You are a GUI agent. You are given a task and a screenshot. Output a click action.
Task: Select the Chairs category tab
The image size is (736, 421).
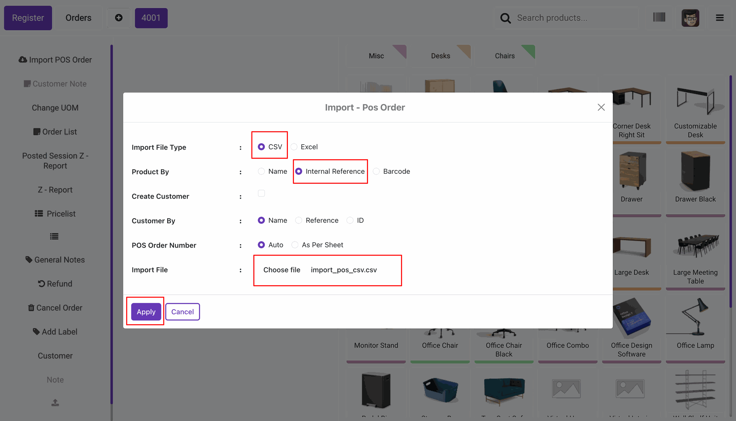tap(505, 56)
